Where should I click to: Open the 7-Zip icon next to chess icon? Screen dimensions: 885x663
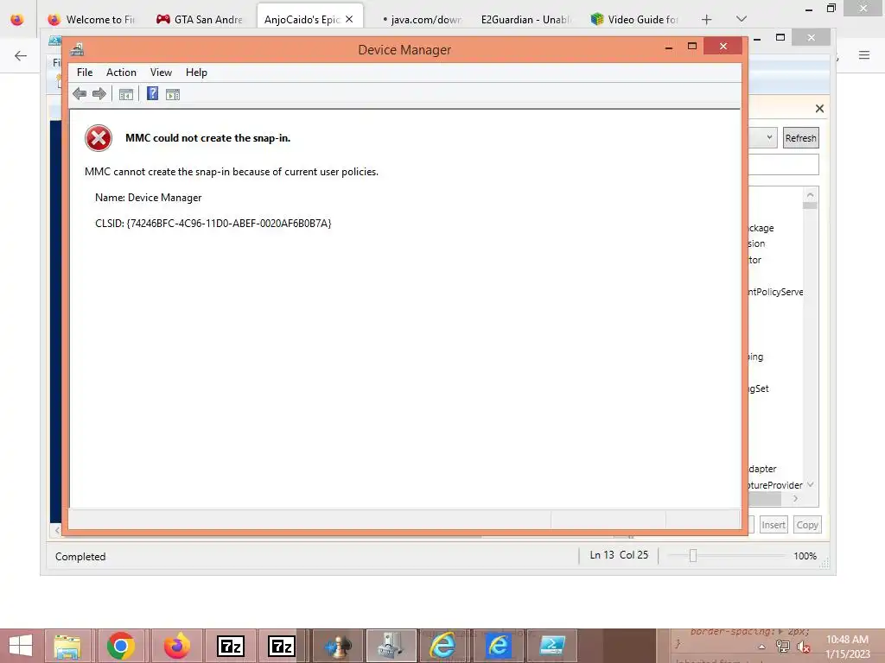pos(282,646)
